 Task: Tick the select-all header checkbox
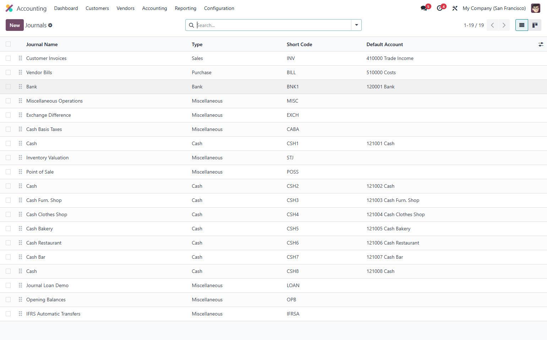click(x=8, y=44)
